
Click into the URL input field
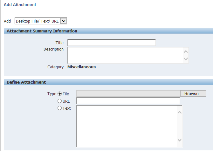click(128, 101)
